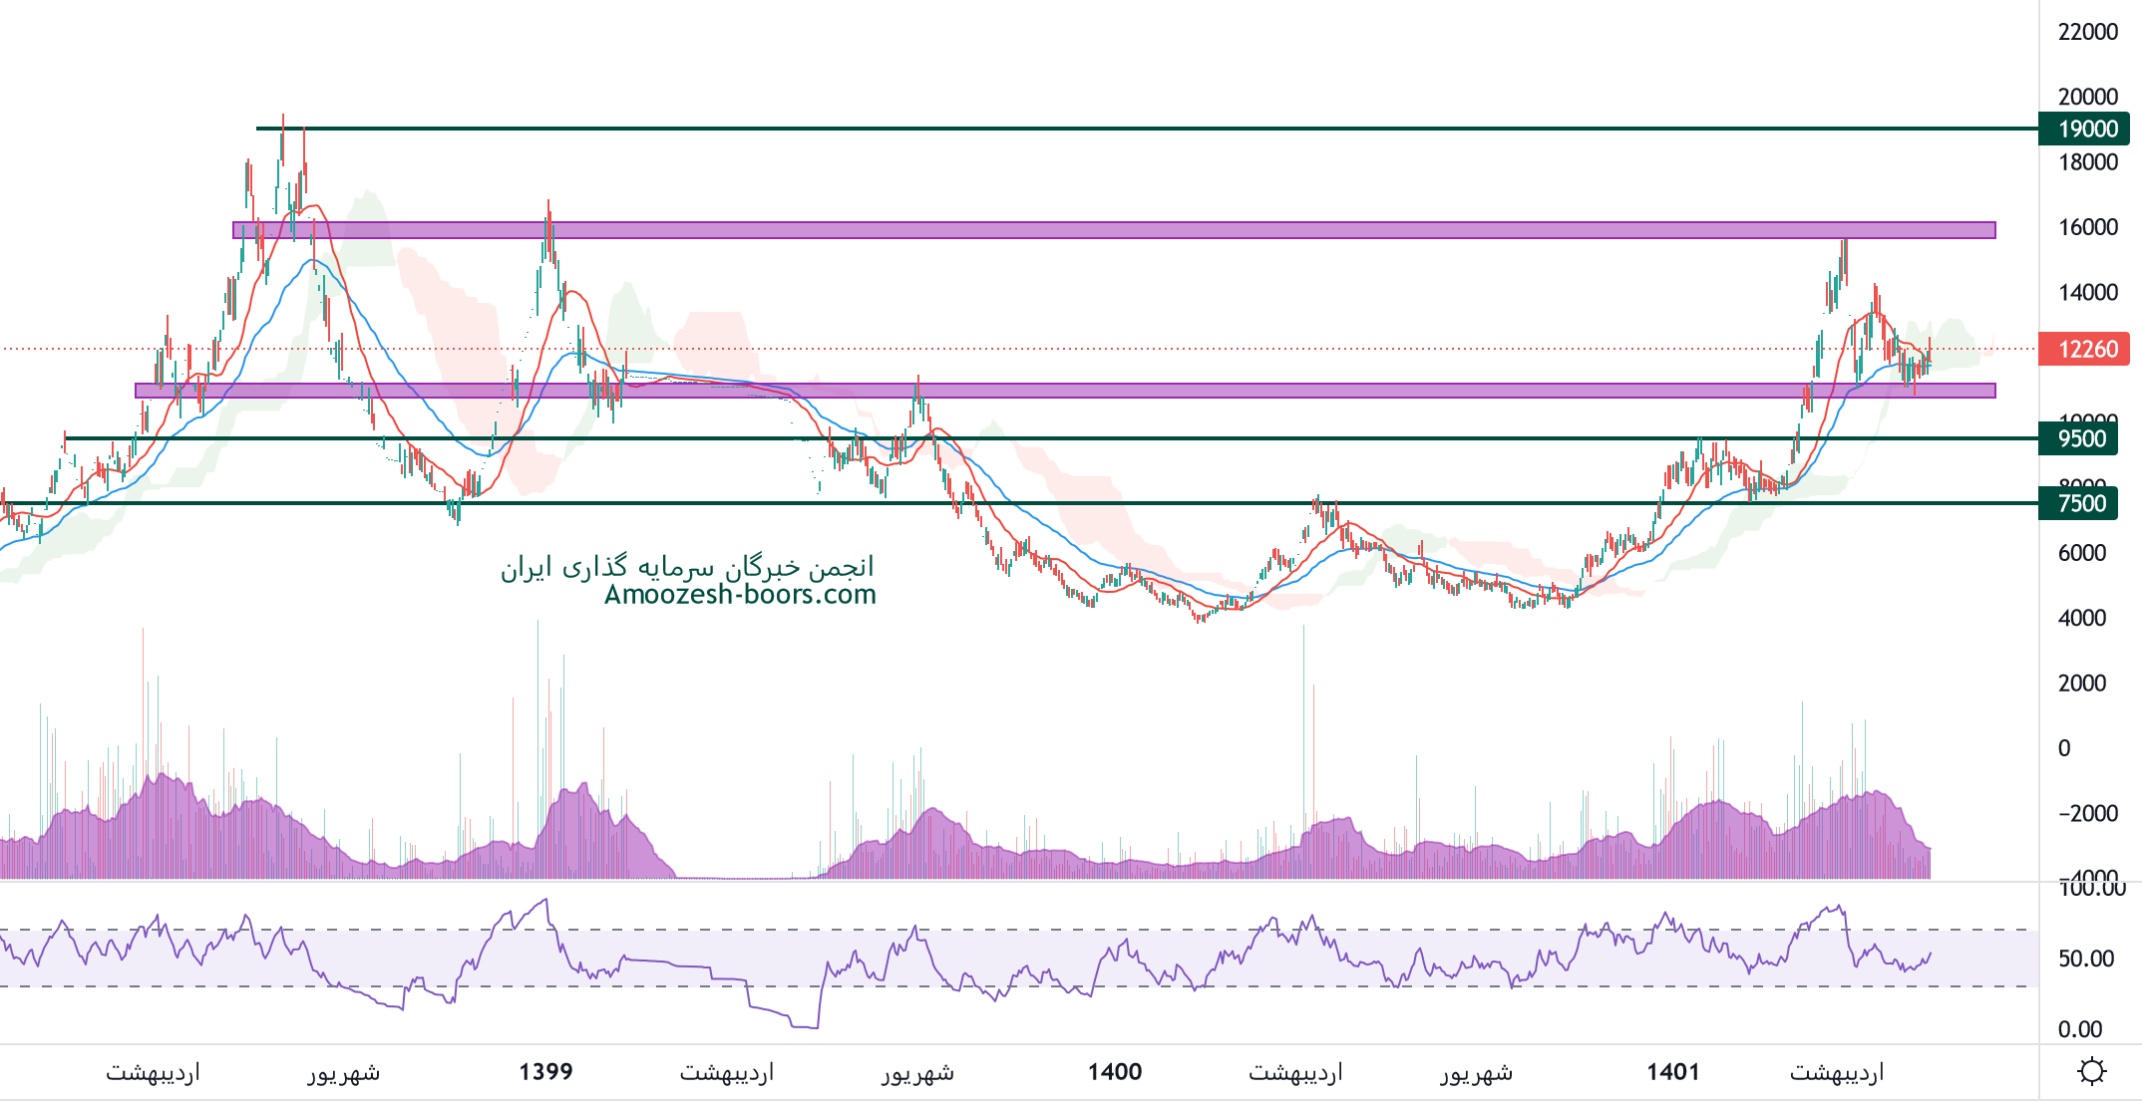Viewport: 2142px width, 1103px height.
Task: Click the 7500 price level label
Action: click(x=2080, y=503)
